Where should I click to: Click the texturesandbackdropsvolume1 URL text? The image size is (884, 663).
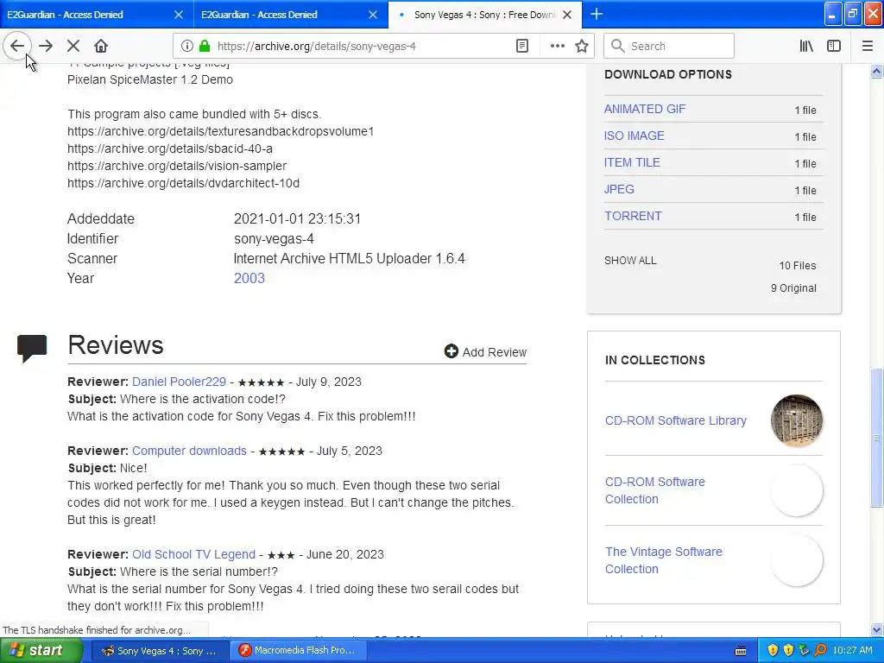click(220, 131)
